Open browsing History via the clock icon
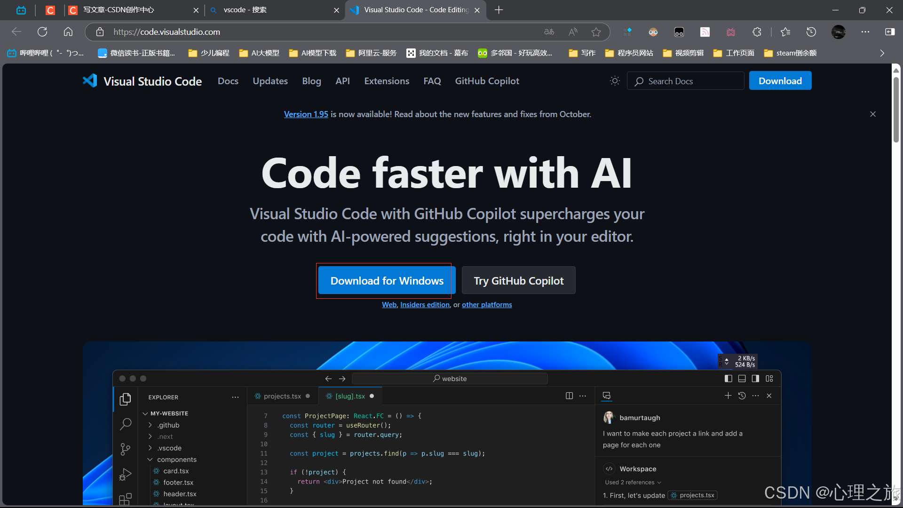 (811, 32)
